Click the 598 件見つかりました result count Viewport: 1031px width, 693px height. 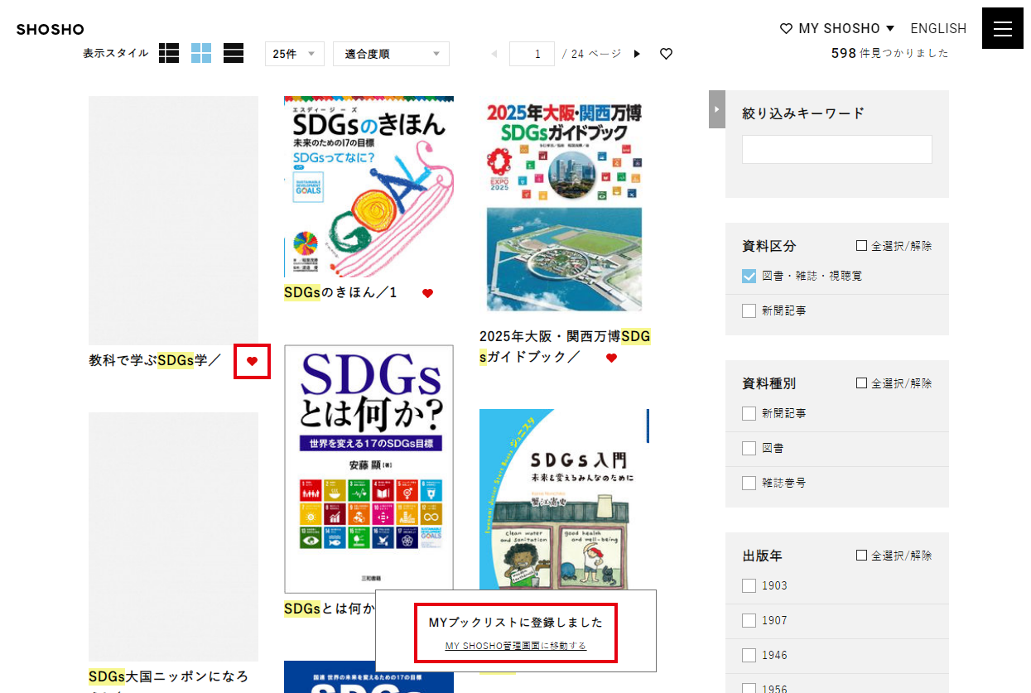click(x=890, y=53)
